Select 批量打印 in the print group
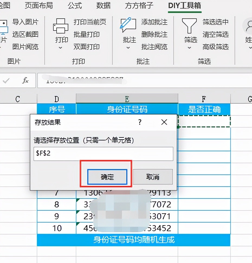 pos(87,34)
